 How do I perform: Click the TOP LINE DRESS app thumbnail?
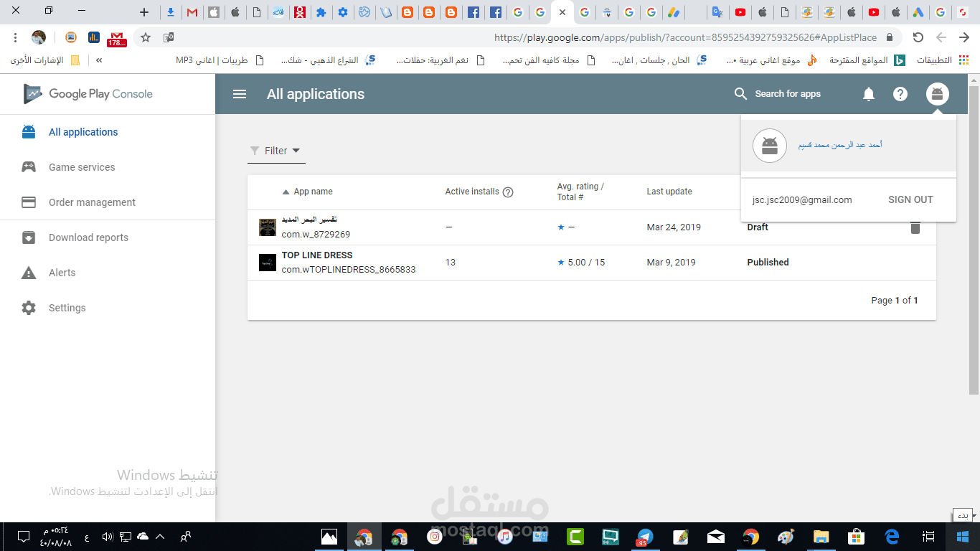[x=268, y=263]
